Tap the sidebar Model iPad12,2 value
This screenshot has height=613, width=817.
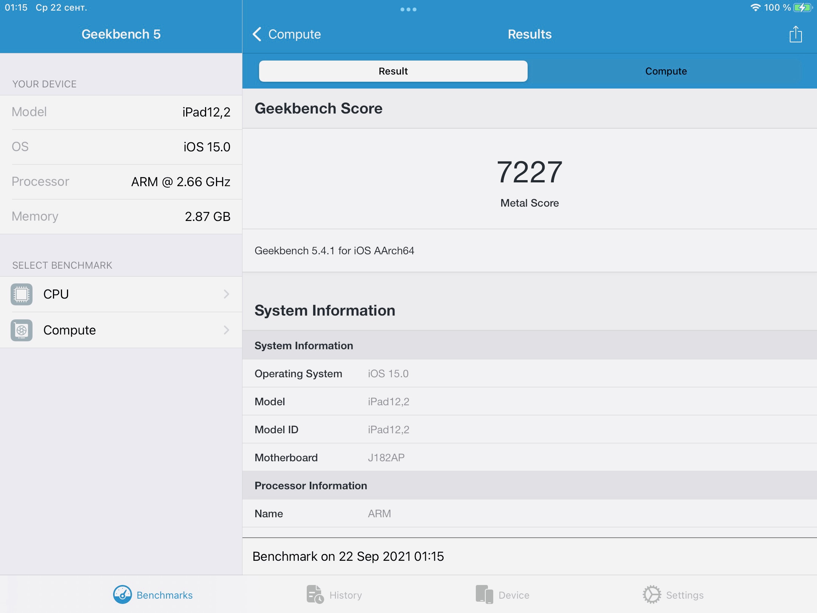[206, 112]
